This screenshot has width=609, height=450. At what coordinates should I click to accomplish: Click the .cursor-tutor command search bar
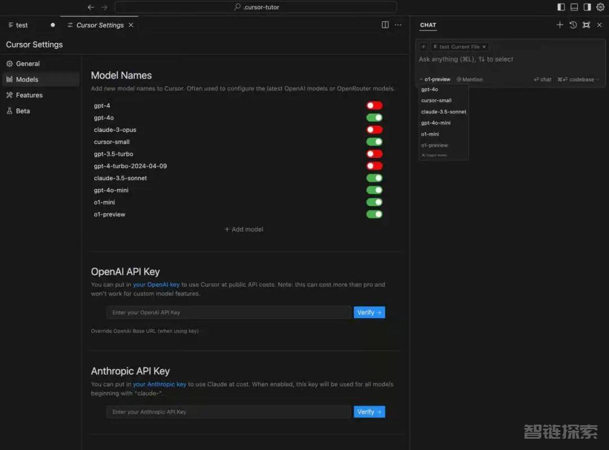point(255,7)
